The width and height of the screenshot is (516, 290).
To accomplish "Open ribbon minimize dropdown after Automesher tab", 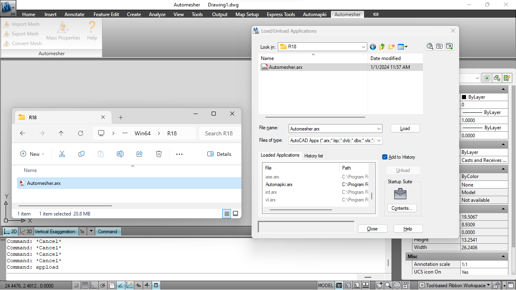I will pos(376,14).
